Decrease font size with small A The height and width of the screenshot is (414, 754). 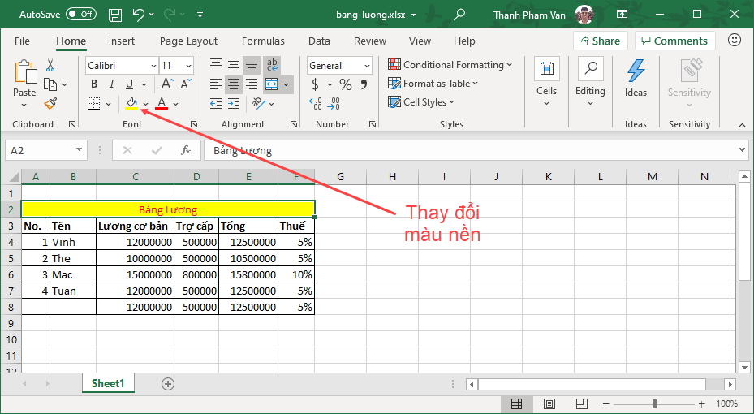pyautogui.click(x=186, y=84)
